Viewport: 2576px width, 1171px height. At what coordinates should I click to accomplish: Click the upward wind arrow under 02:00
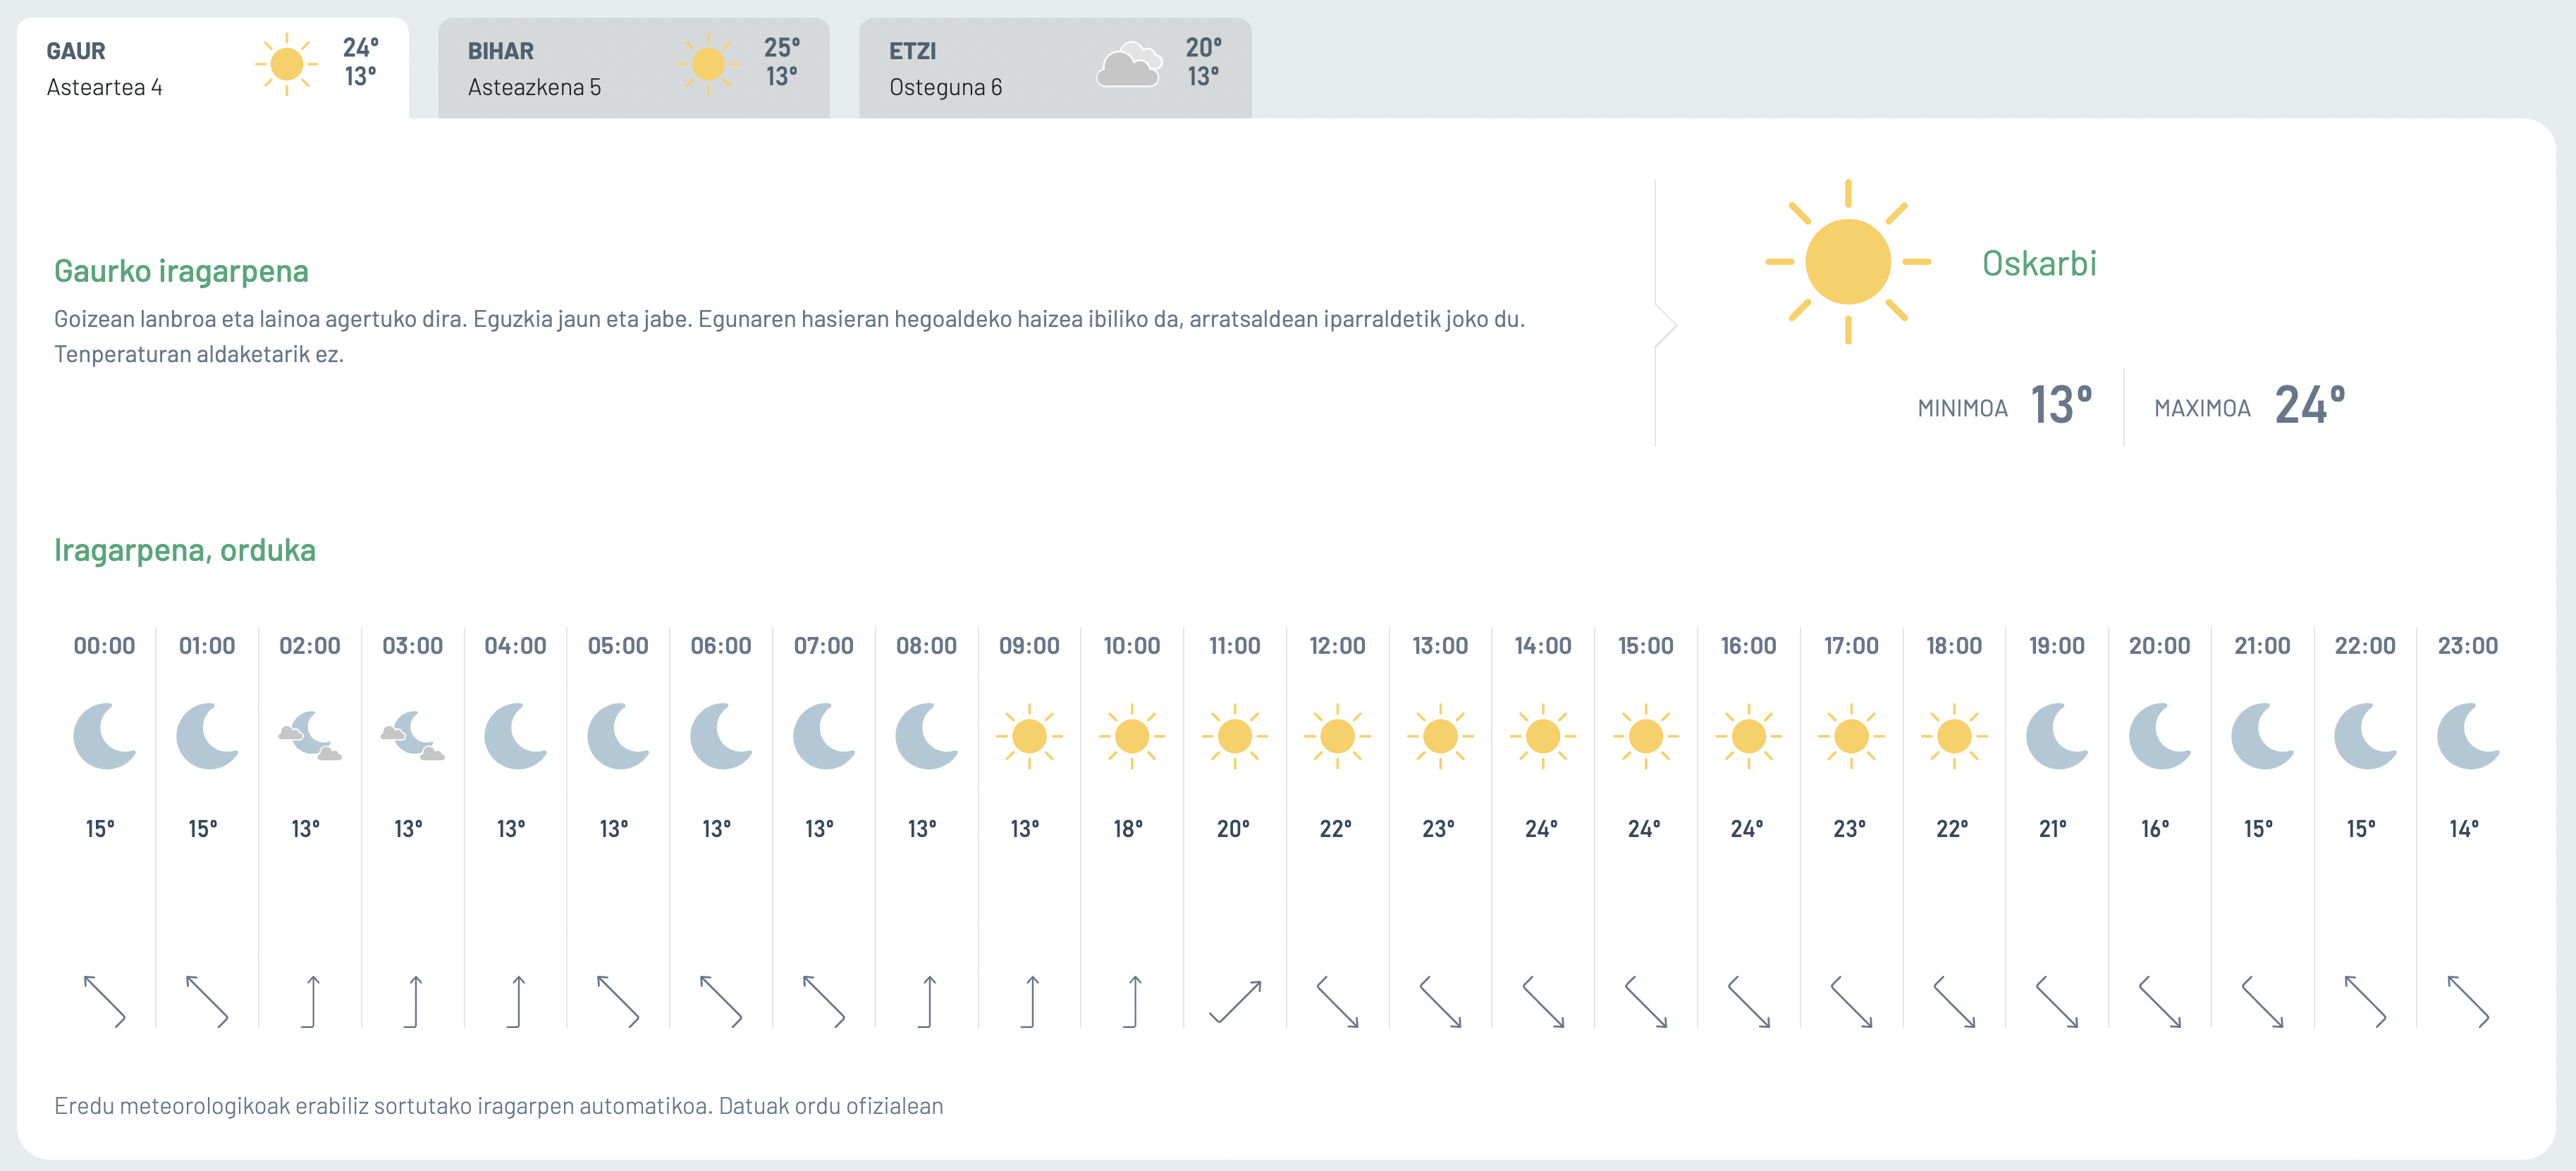(310, 1001)
